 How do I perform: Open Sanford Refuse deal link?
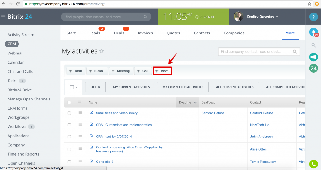213,113
